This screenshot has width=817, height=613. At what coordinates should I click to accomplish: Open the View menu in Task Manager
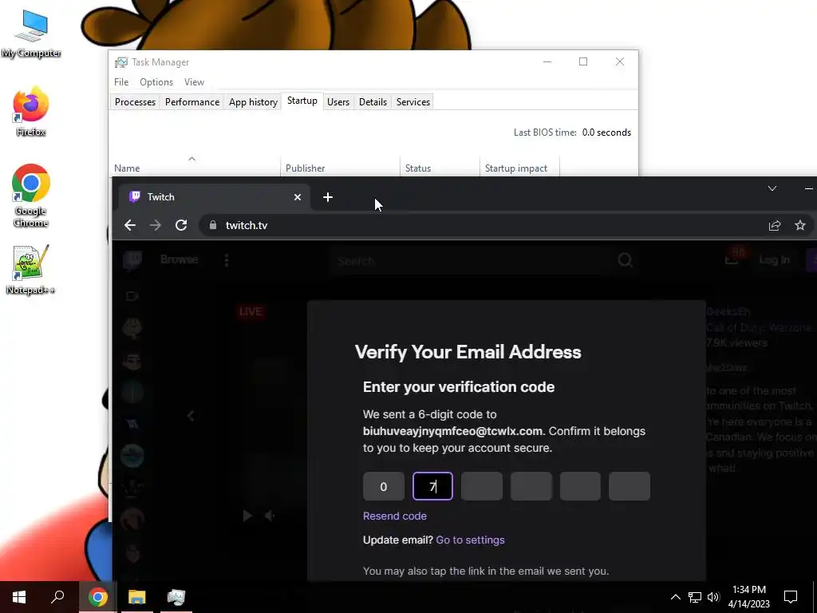(x=194, y=82)
